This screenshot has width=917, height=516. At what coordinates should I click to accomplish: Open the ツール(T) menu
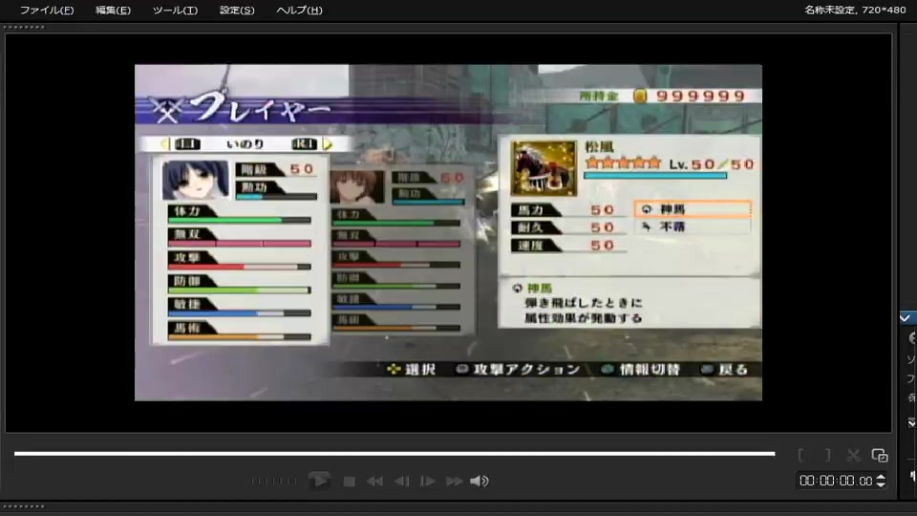click(175, 10)
